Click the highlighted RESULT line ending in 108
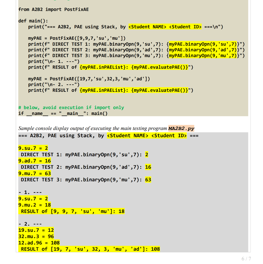The width and height of the screenshot is (263, 264). (x=89, y=249)
